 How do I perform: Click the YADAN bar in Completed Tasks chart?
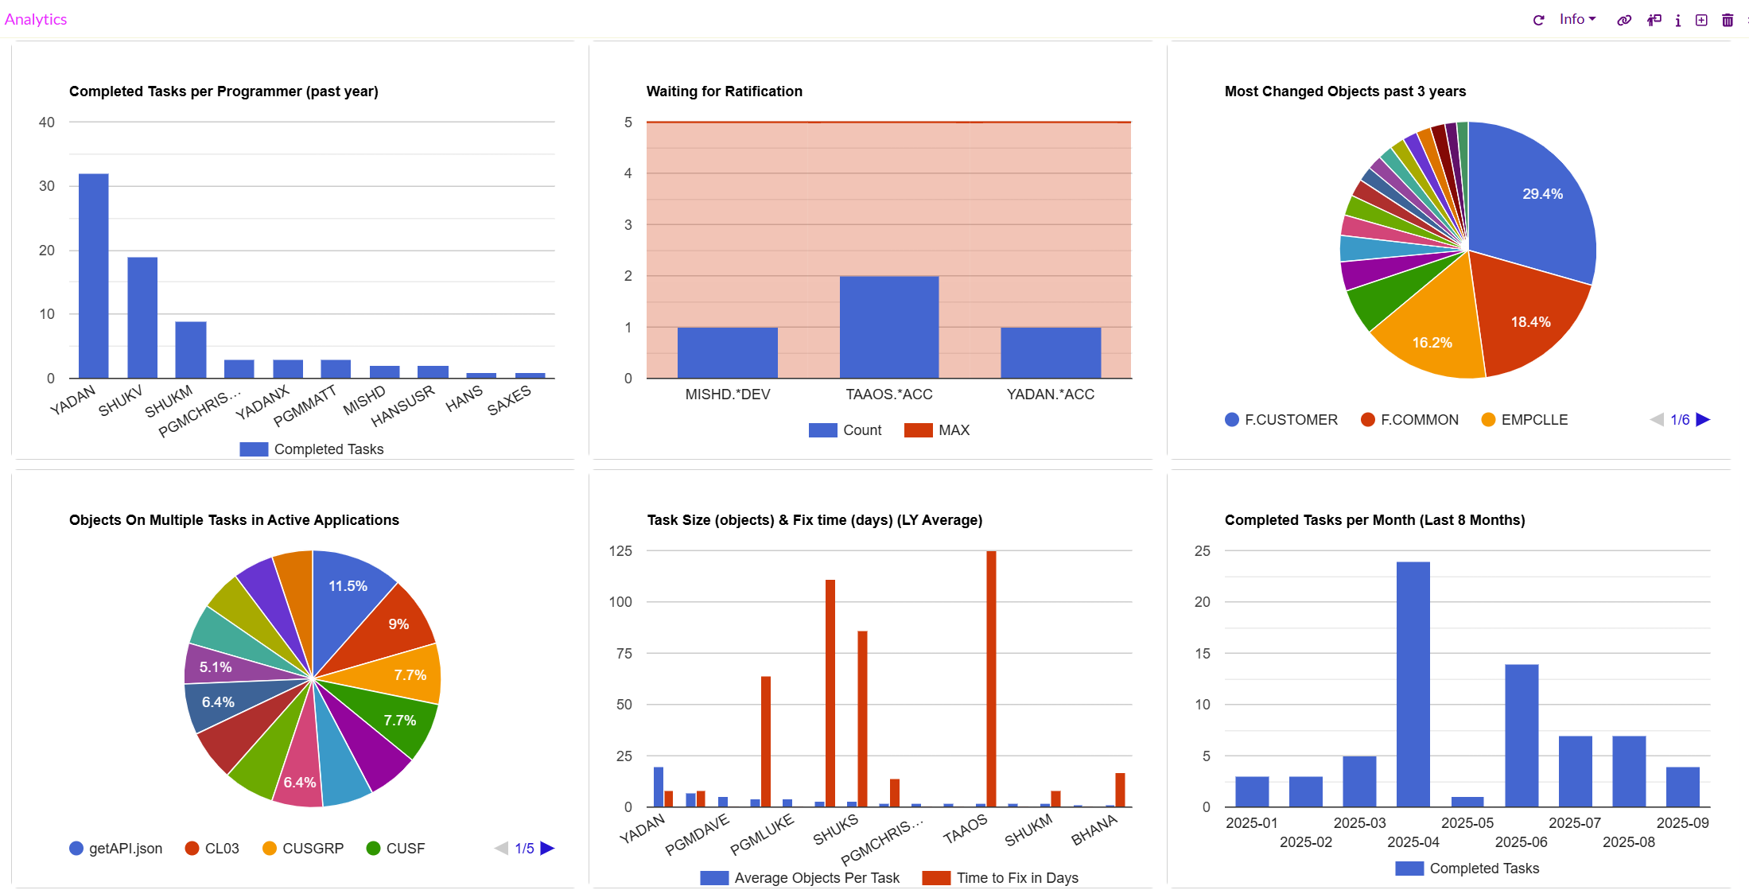93,275
